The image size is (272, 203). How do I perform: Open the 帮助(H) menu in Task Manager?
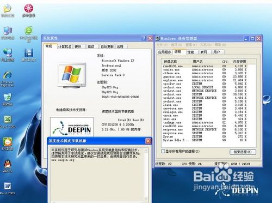[x=220, y=45]
